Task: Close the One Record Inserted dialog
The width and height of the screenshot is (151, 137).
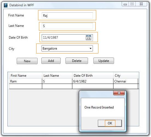Action: pyautogui.click(x=119, y=93)
